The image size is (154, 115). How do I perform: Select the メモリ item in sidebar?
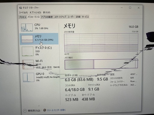[x=39, y=39]
